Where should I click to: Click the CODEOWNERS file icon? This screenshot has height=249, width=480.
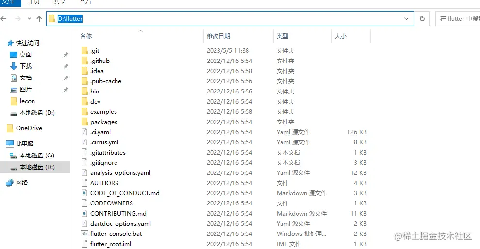tap(84, 203)
